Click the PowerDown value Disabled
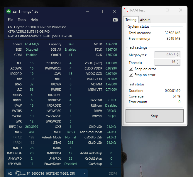Image resolution: width=193 pixels, height=177 pixels. pos(70,164)
